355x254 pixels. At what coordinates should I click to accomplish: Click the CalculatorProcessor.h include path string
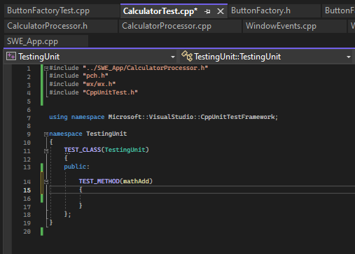point(145,68)
